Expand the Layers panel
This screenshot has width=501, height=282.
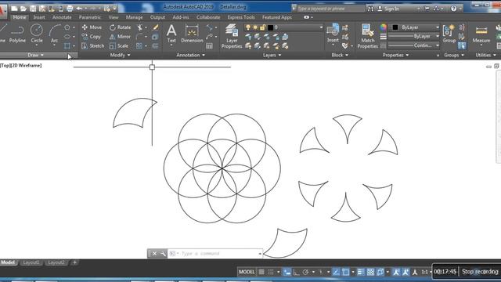coord(272,55)
